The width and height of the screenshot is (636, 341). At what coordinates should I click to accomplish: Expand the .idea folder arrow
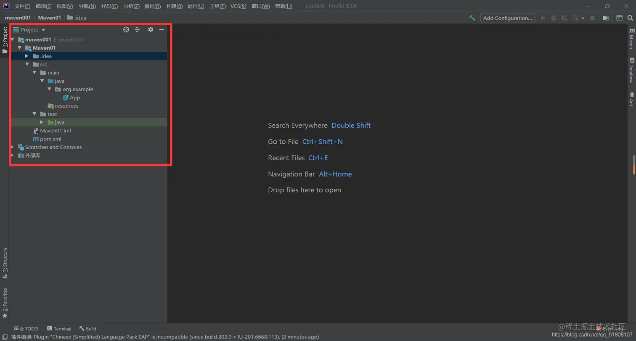(27, 56)
